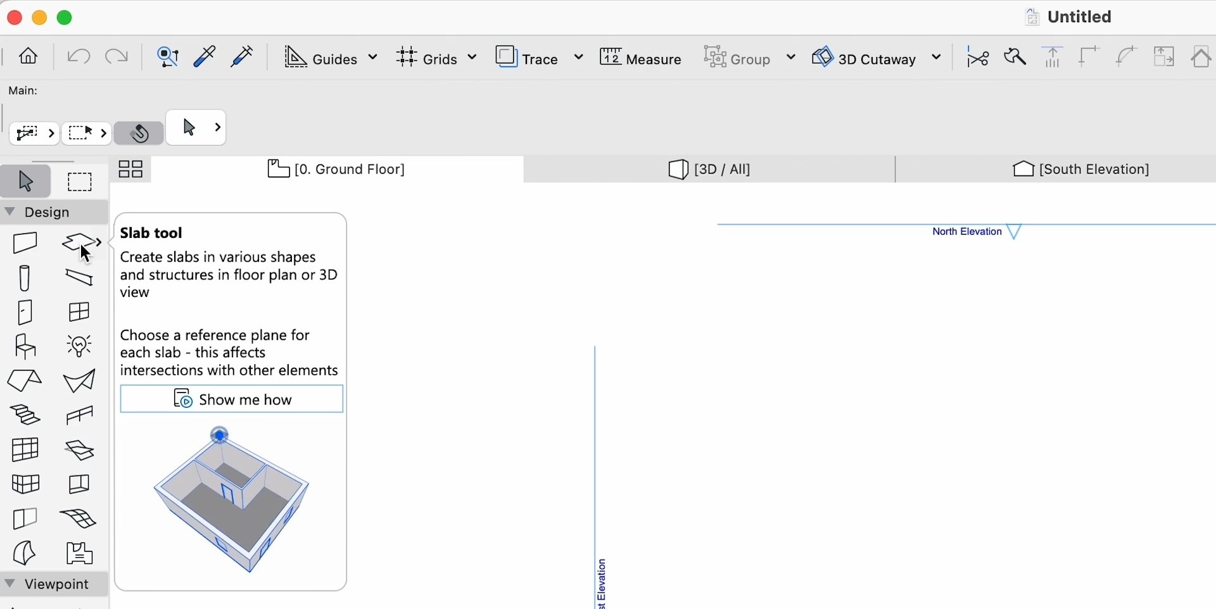The width and height of the screenshot is (1216, 609).
Task: Toggle the Trace reference
Action: pos(529,59)
